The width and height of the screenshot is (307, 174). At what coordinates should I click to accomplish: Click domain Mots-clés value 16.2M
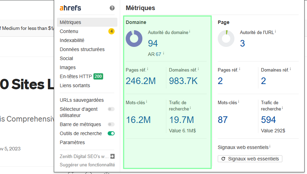[138, 120]
